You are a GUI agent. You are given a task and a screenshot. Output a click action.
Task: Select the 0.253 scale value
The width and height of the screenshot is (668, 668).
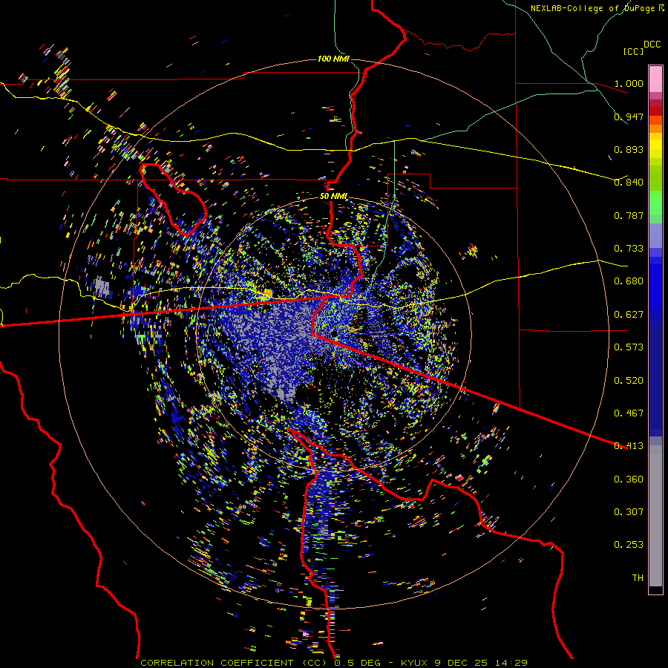tap(629, 545)
